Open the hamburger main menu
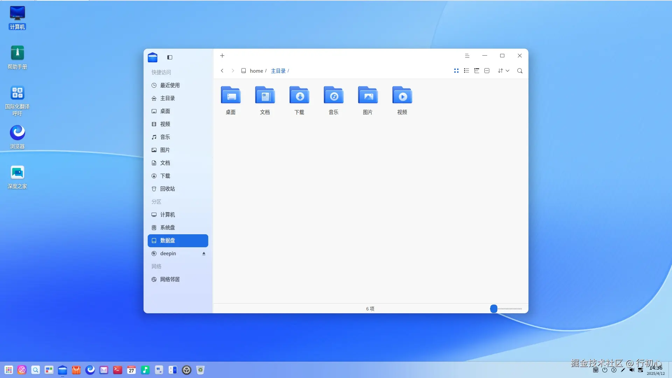 point(467,56)
